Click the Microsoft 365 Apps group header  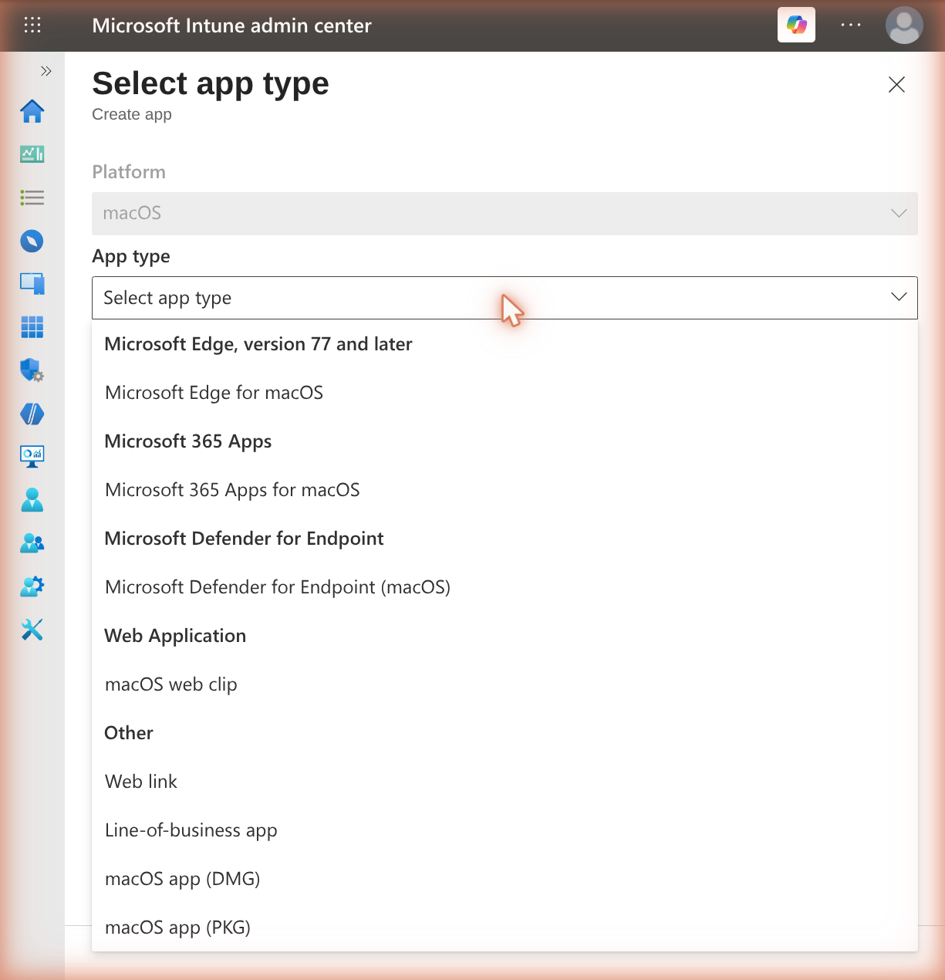[188, 441]
